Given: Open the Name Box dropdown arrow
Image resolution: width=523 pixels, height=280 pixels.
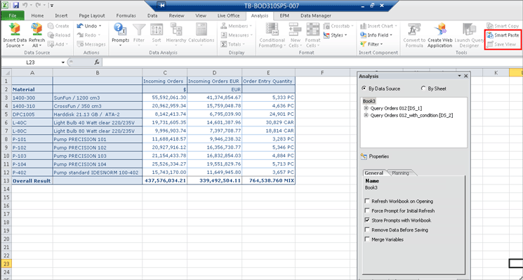Looking at the screenshot, I should (63, 62).
